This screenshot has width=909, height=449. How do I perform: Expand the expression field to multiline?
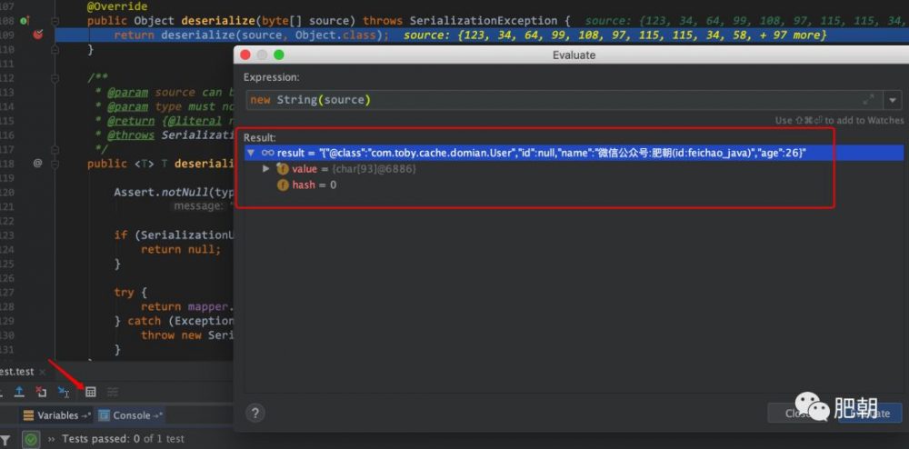[x=868, y=100]
